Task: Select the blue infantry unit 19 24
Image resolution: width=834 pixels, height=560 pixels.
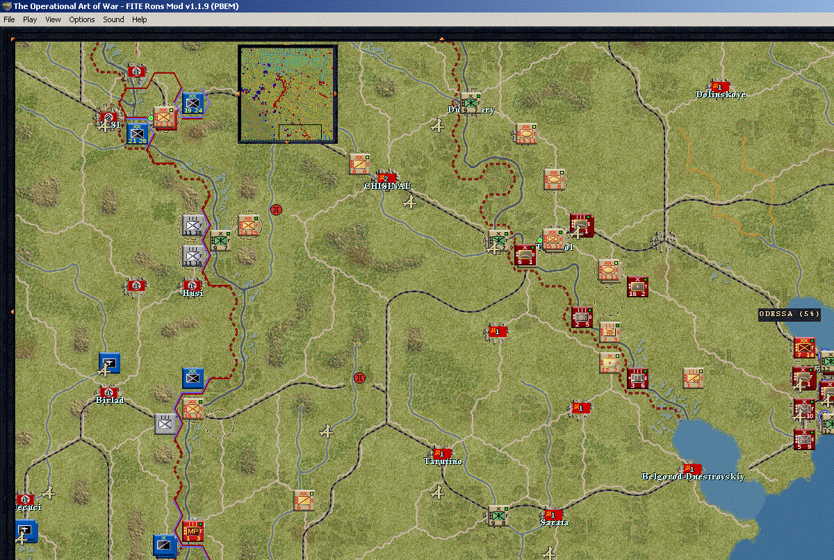Action: click(x=193, y=104)
